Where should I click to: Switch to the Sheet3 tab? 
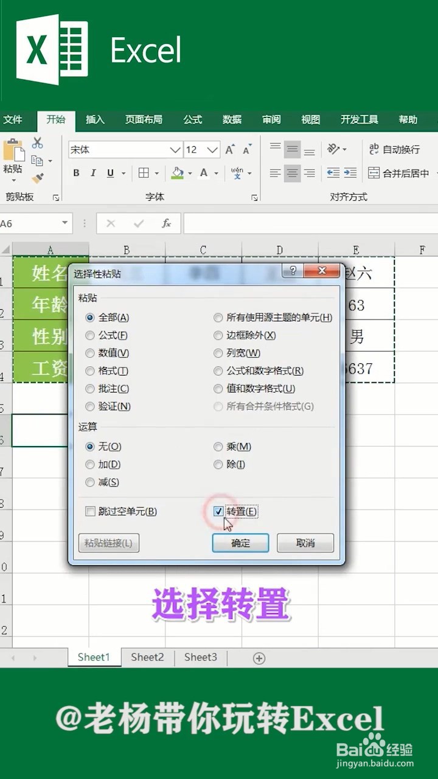(x=201, y=657)
